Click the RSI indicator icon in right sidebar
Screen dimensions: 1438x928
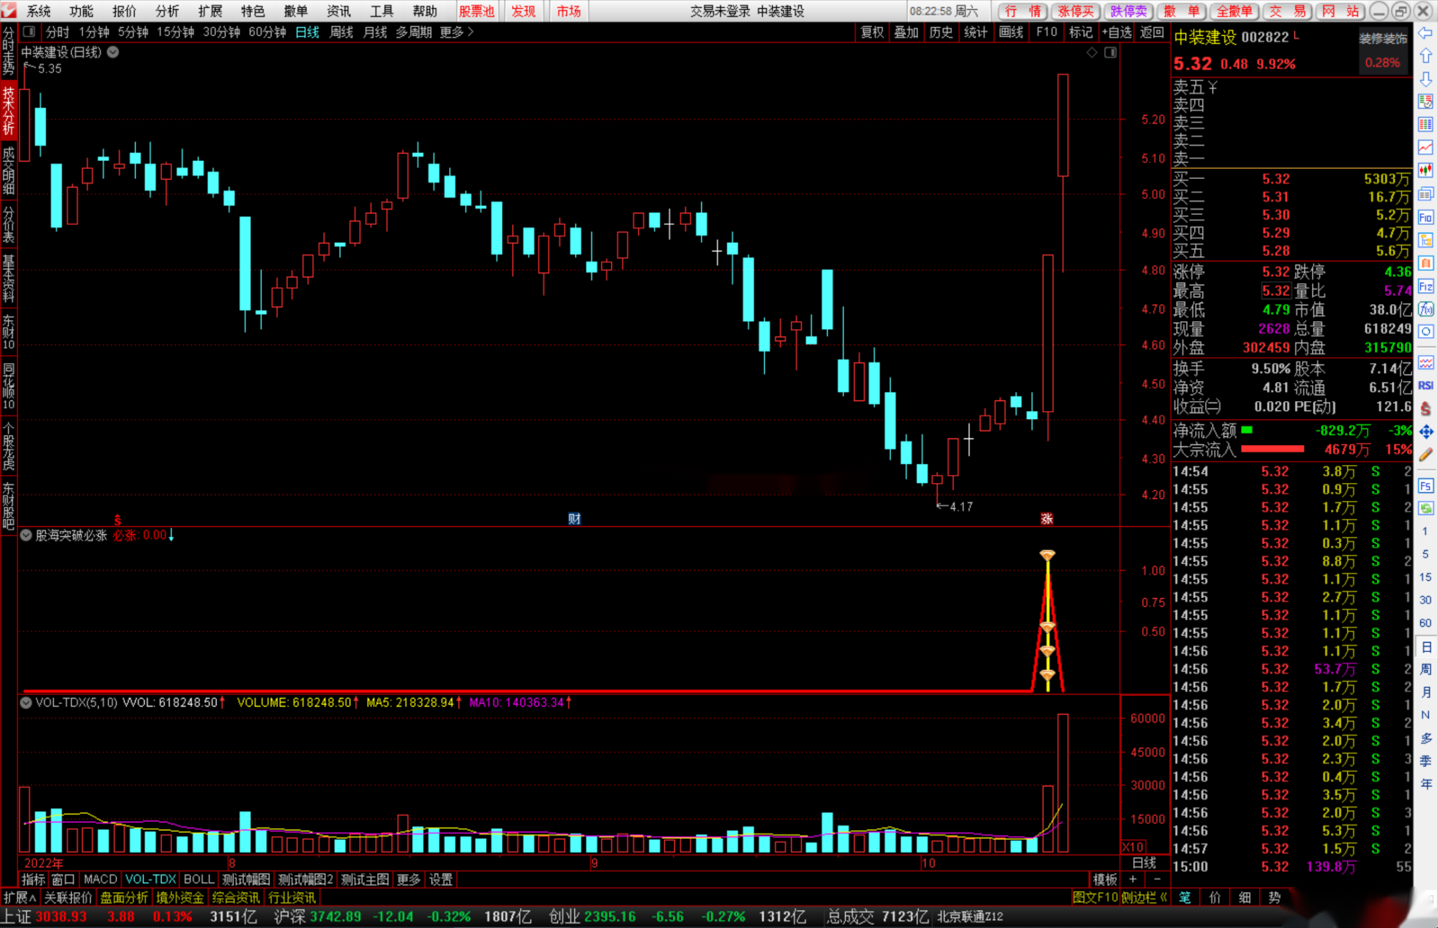pos(1426,386)
